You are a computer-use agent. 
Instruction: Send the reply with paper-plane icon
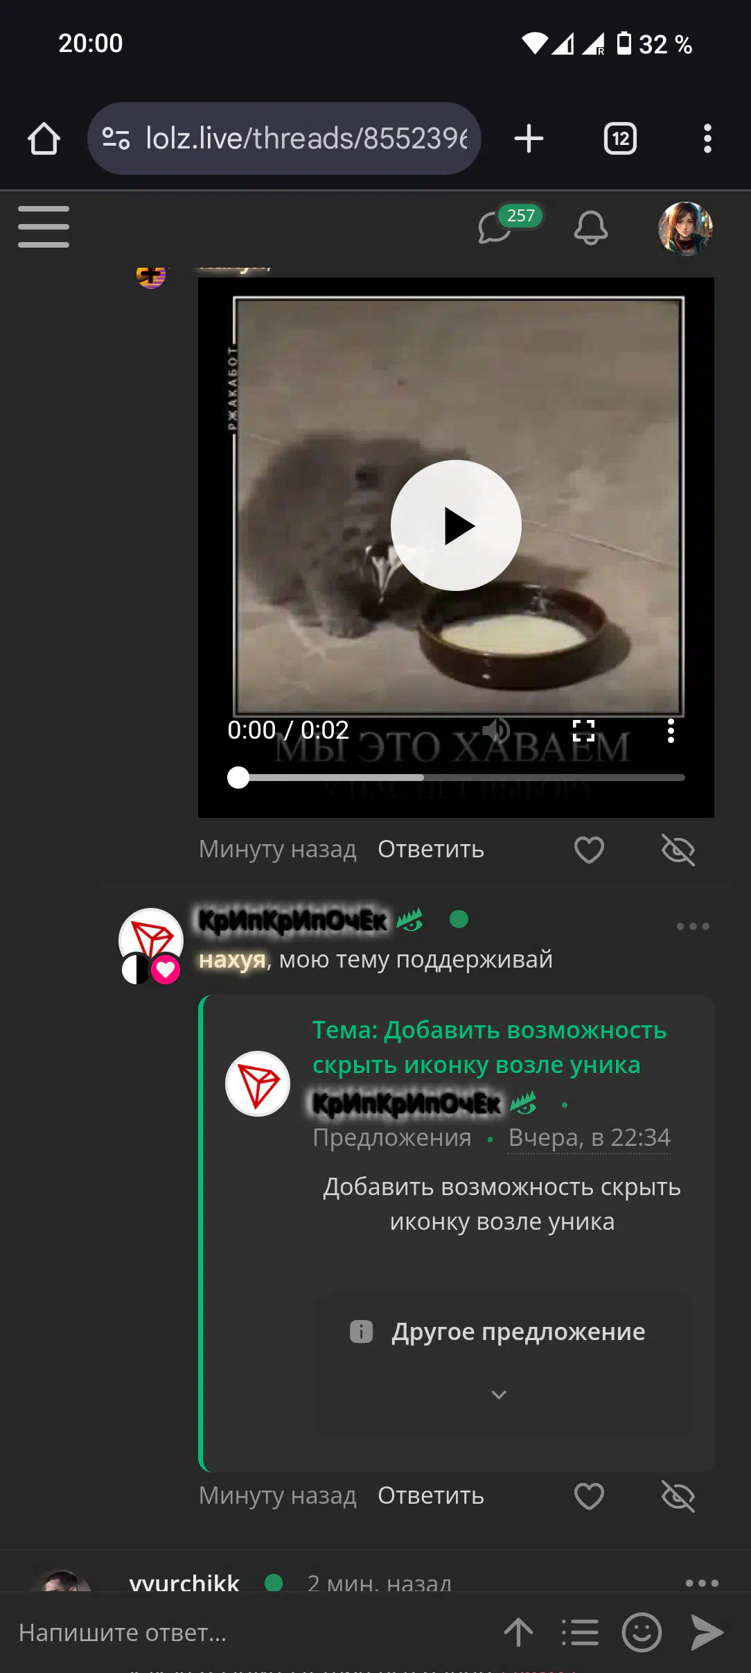[x=707, y=1632]
